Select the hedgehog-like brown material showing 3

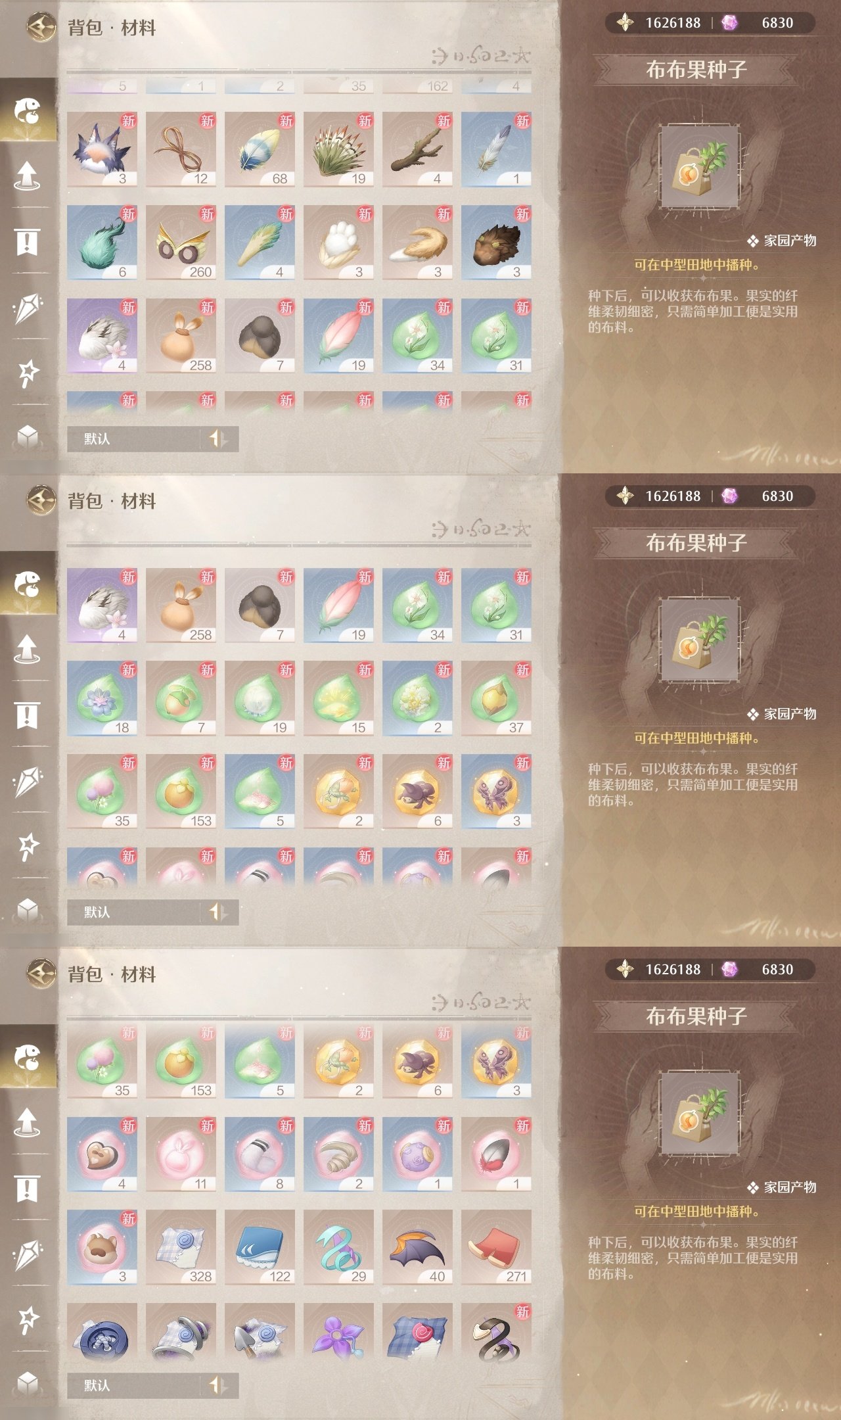496,243
